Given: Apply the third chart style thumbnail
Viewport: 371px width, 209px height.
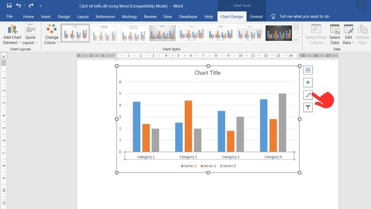Looking at the screenshot, I should pos(134,33).
